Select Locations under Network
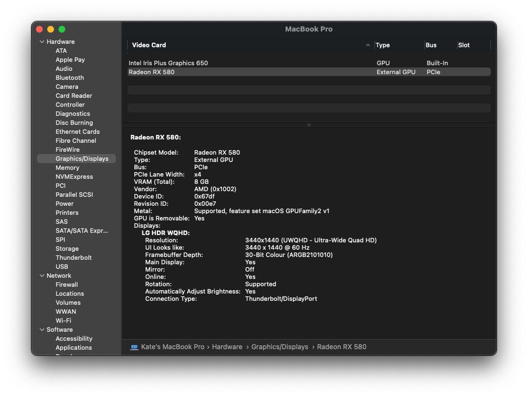 70,294
